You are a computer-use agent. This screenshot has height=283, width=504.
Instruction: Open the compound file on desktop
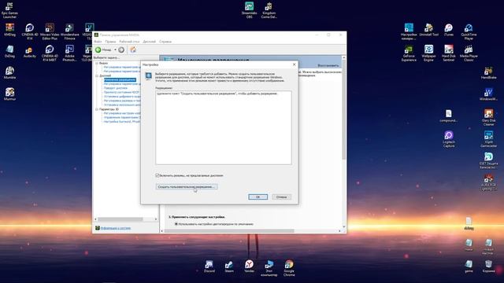point(449,116)
